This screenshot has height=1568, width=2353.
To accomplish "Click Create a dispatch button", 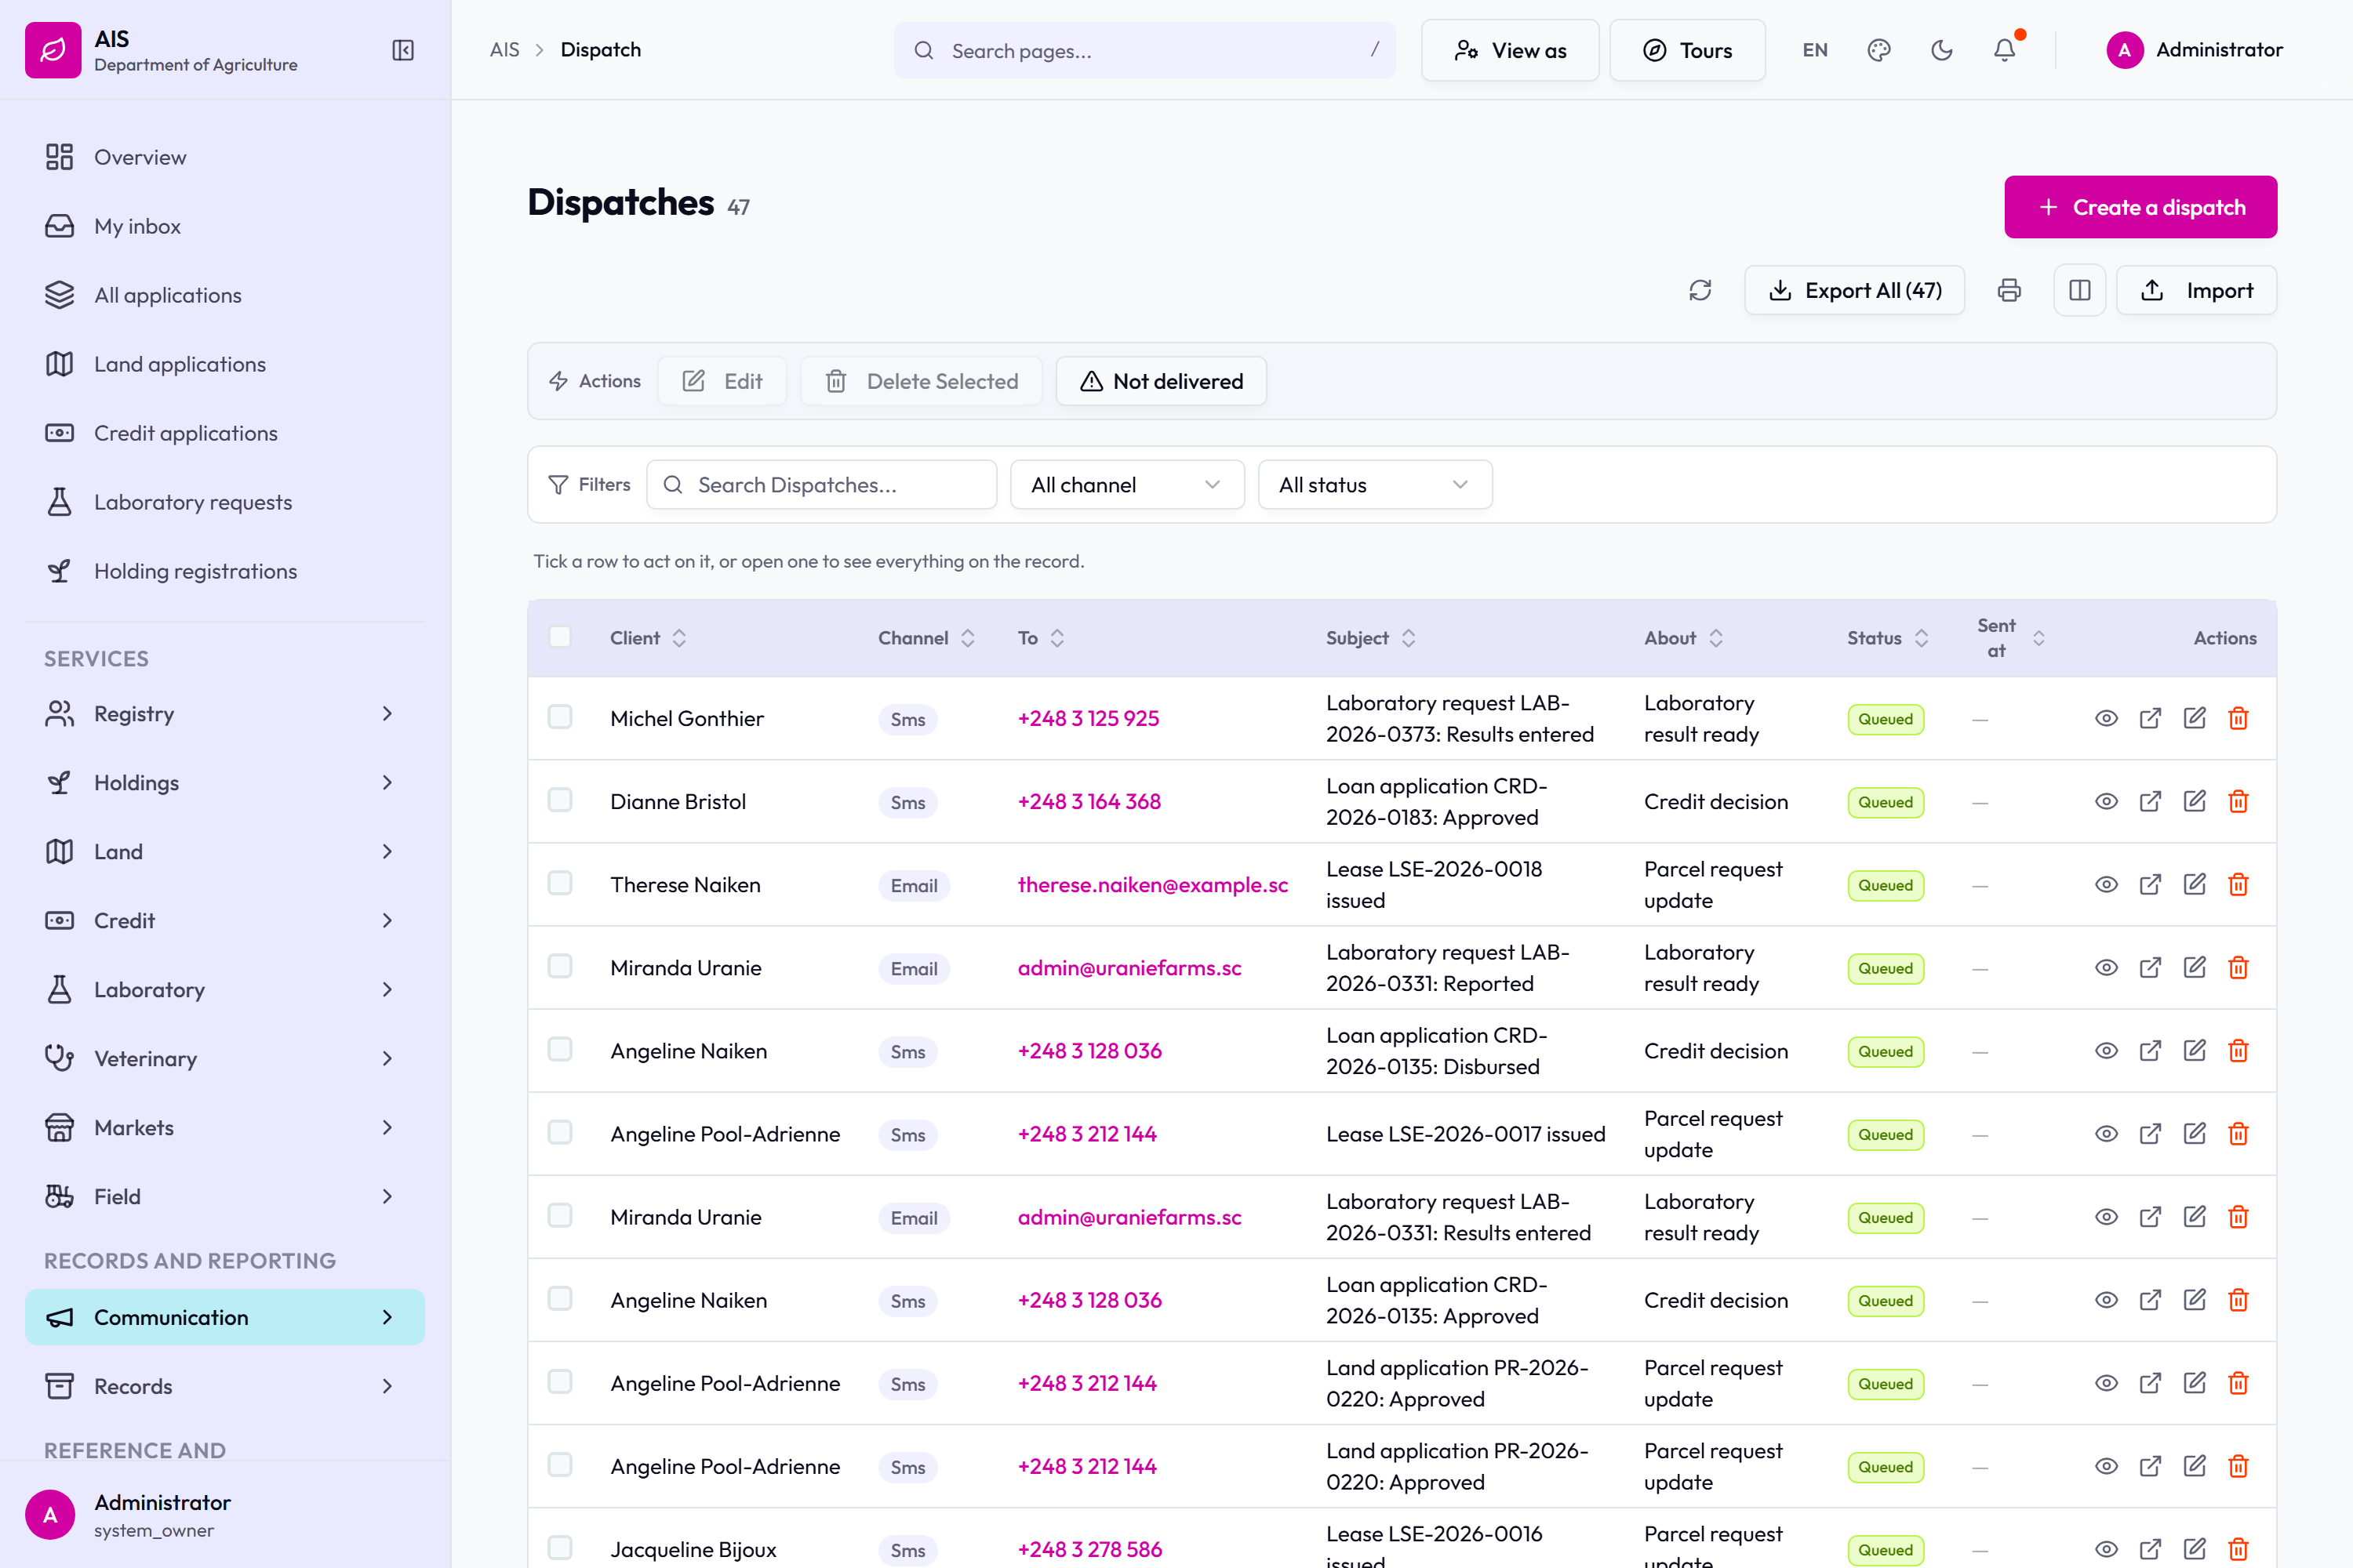I will pos(2141,207).
